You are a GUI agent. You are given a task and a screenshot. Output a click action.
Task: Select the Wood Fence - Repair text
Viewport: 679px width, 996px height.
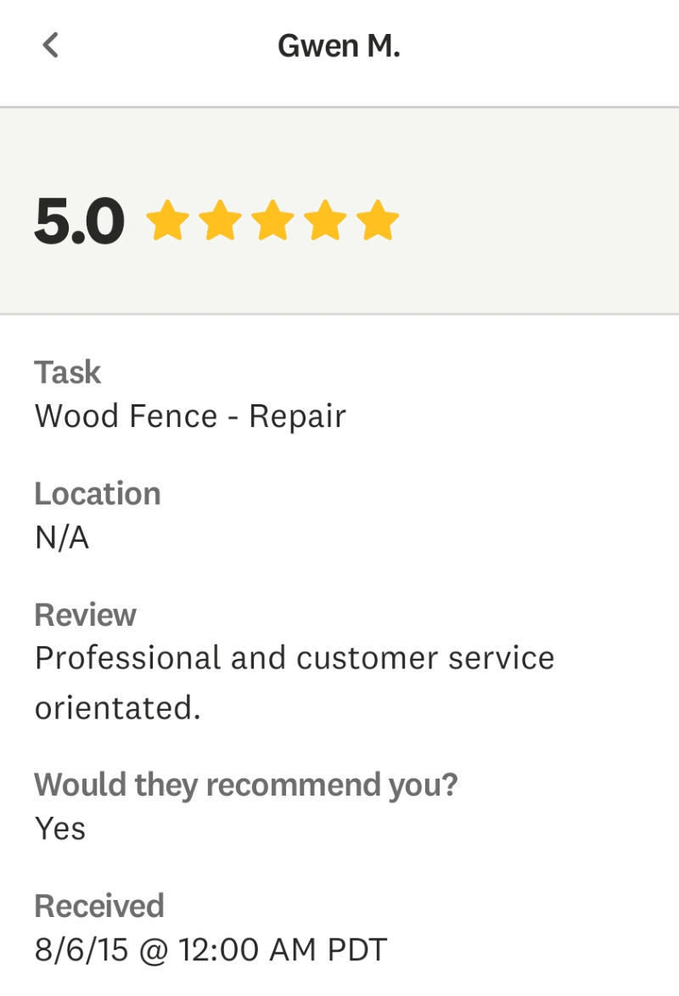pos(190,416)
